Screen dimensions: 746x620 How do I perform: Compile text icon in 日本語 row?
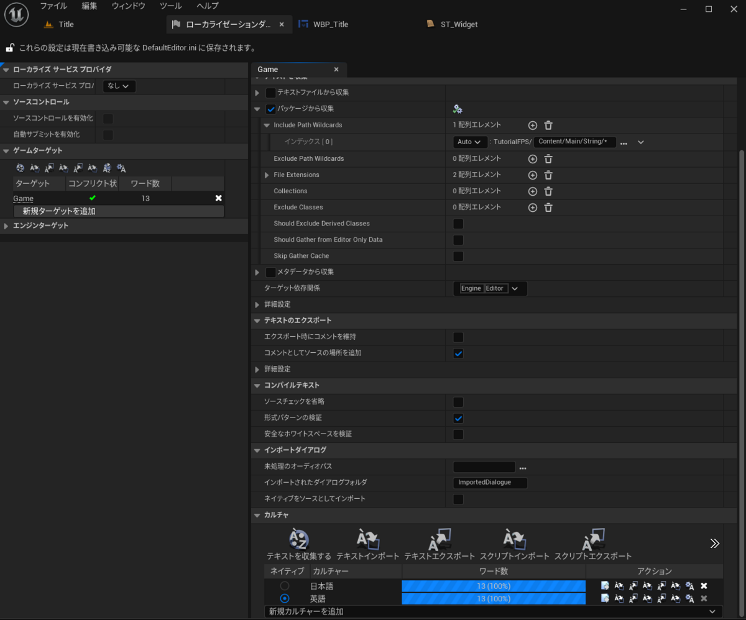point(690,586)
